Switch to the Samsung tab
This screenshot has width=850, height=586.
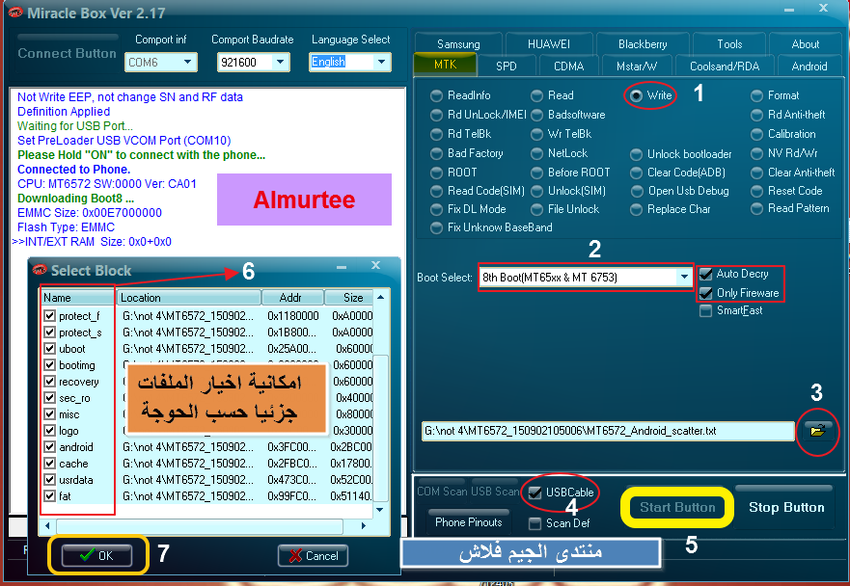coord(458,44)
